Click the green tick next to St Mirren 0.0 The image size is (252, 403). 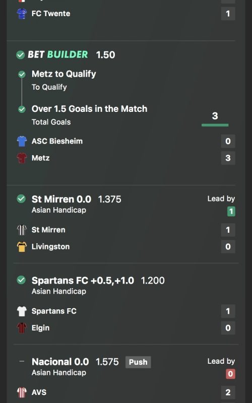coord(21,198)
